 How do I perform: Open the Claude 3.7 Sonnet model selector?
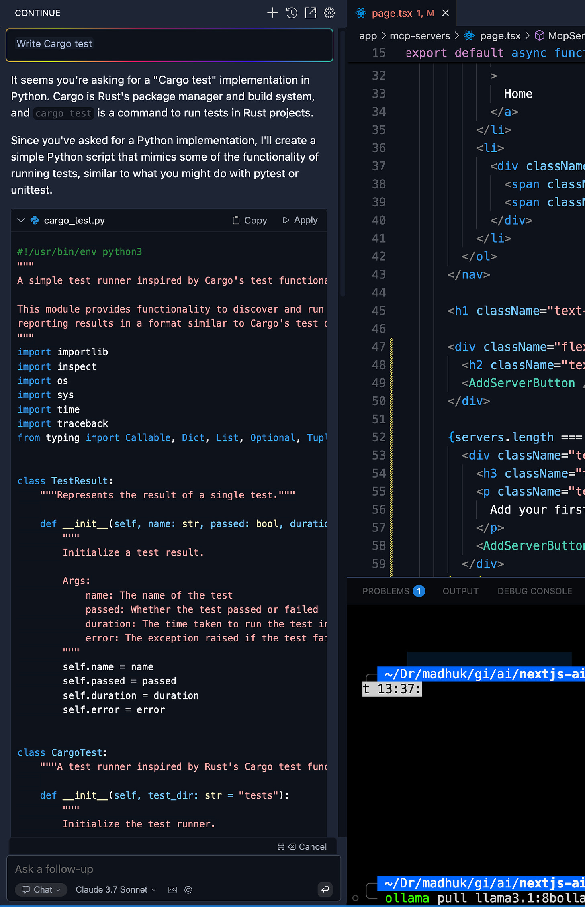[116, 890]
